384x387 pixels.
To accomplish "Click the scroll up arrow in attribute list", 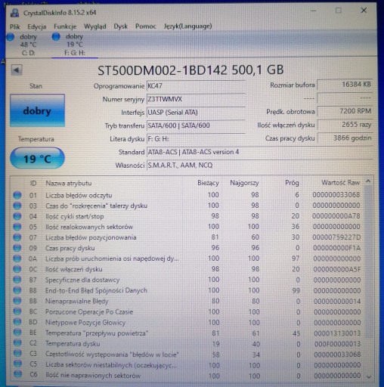I will 368,181.
